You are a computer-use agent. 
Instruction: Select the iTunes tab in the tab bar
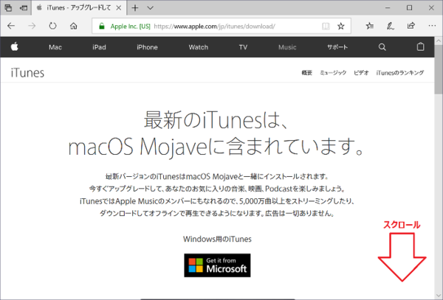pos(79,8)
